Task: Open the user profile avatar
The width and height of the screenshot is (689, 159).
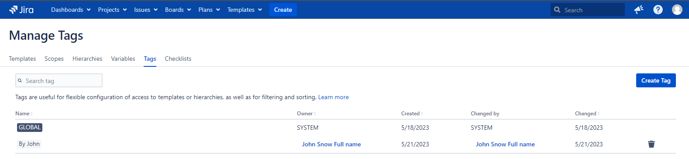Action: (x=677, y=10)
